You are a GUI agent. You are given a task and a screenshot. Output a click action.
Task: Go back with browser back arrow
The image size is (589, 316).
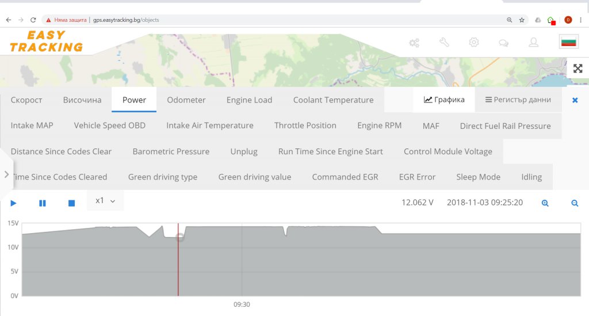tap(8, 20)
